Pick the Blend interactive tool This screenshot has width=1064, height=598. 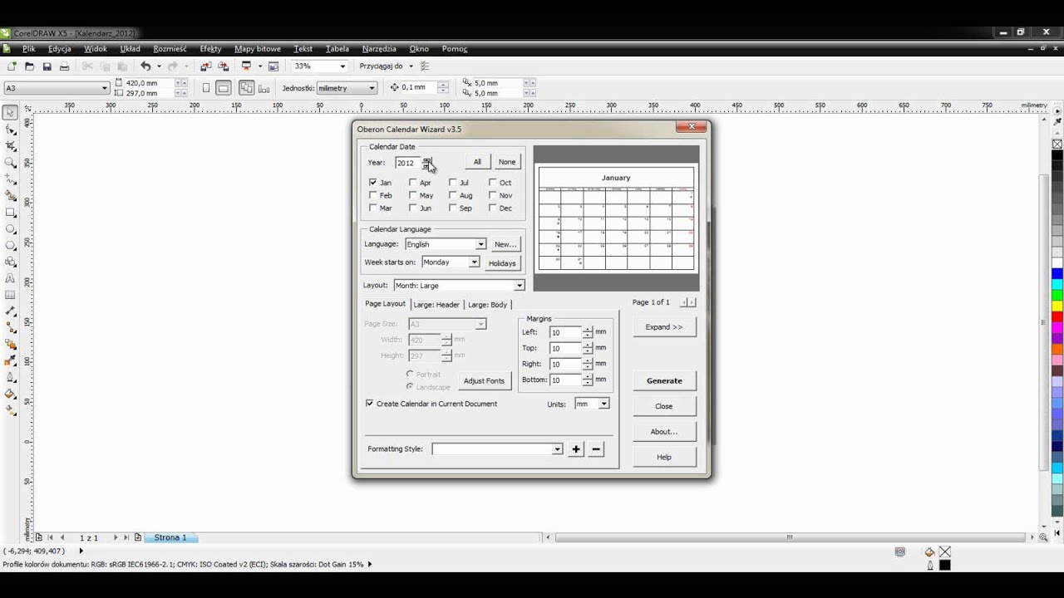[11, 345]
